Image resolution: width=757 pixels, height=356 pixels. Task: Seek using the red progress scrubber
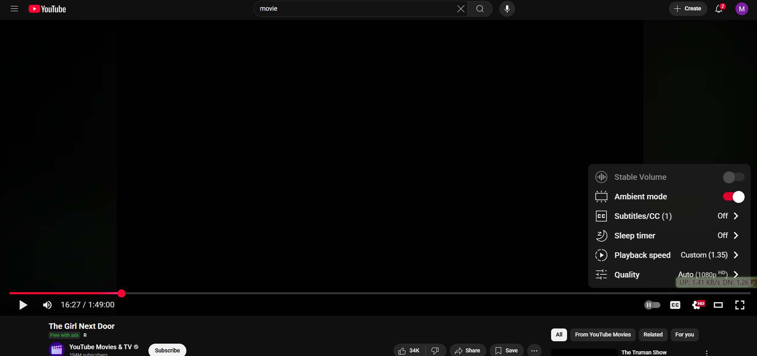(122, 293)
